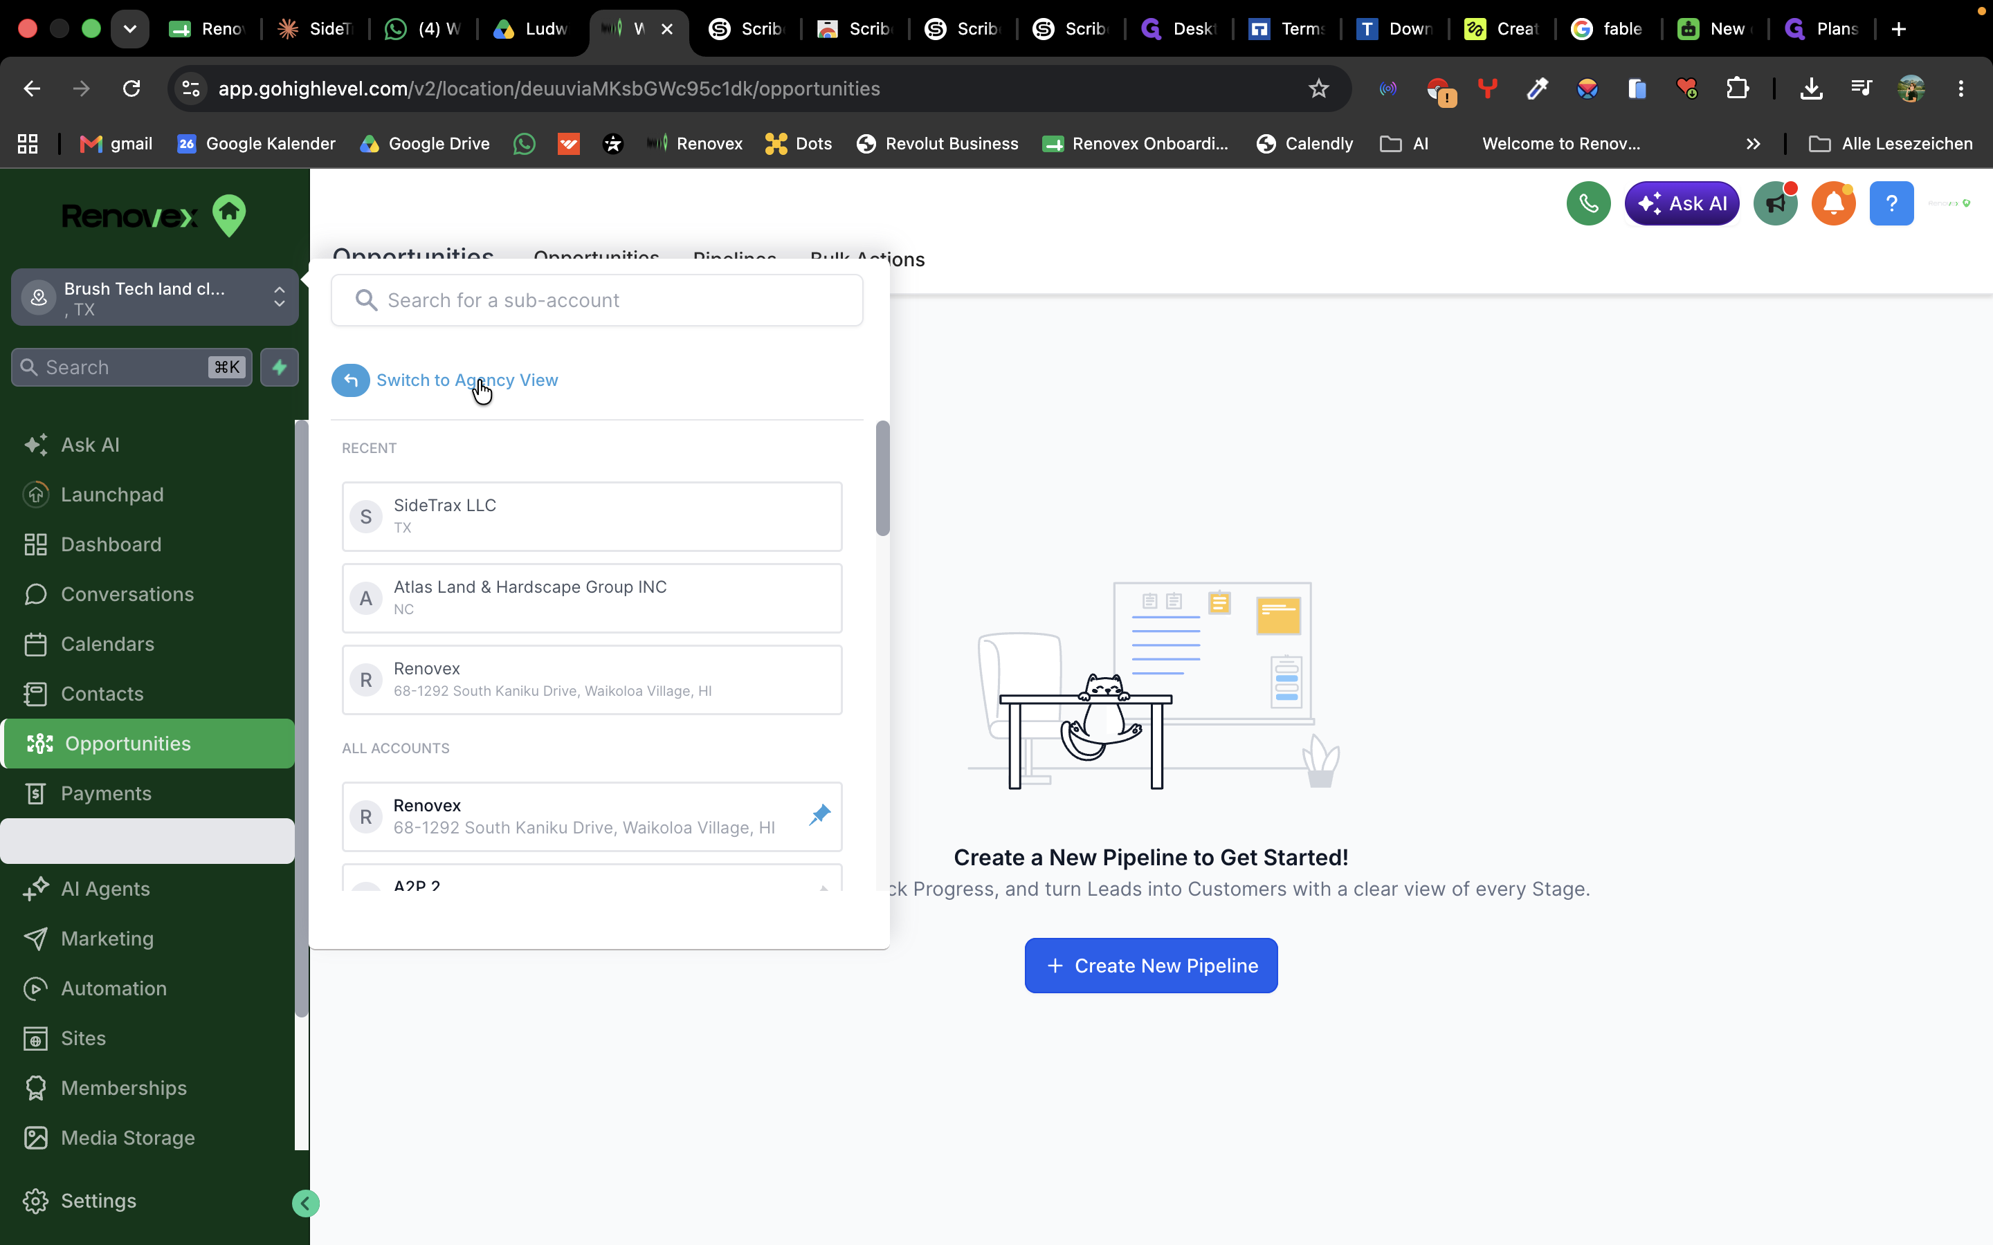This screenshot has width=1993, height=1245.
Task: Select Opportunities in sidebar
Action: (x=148, y=744)
